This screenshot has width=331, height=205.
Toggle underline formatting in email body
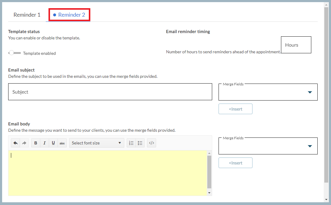coord(53,143)
